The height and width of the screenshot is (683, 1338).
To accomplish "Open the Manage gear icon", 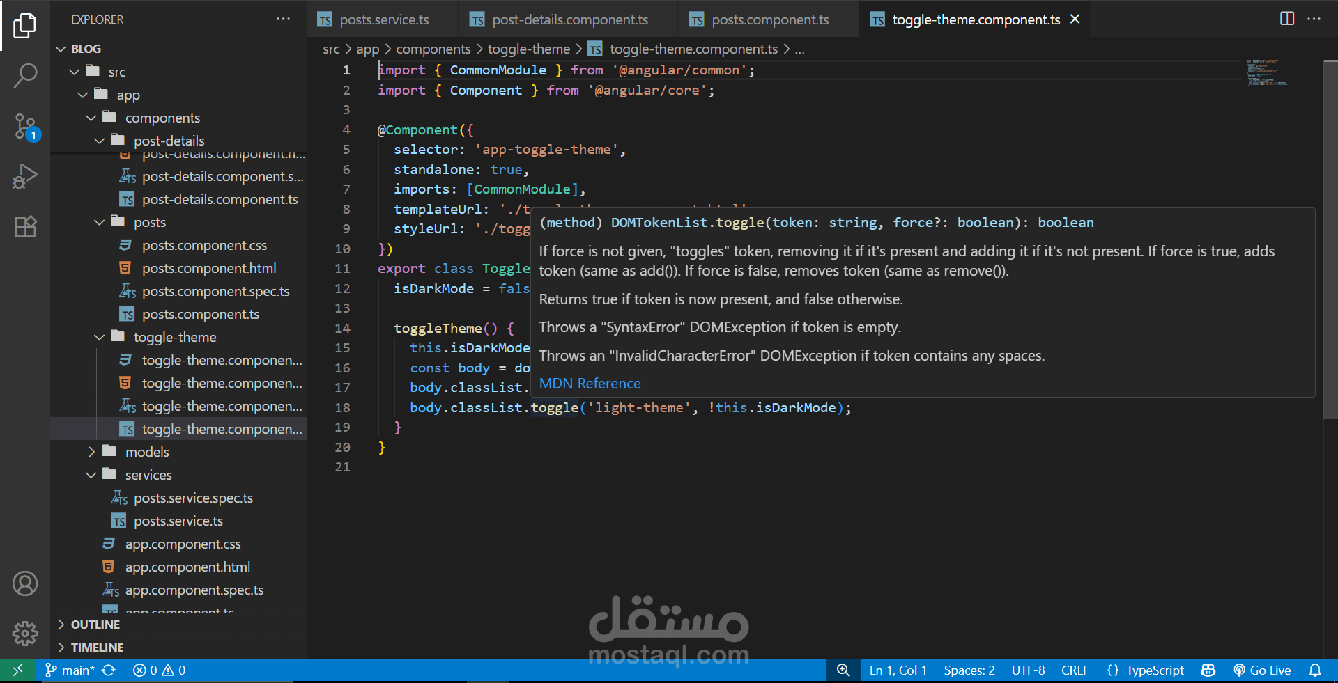I will (x=25, y=633).
